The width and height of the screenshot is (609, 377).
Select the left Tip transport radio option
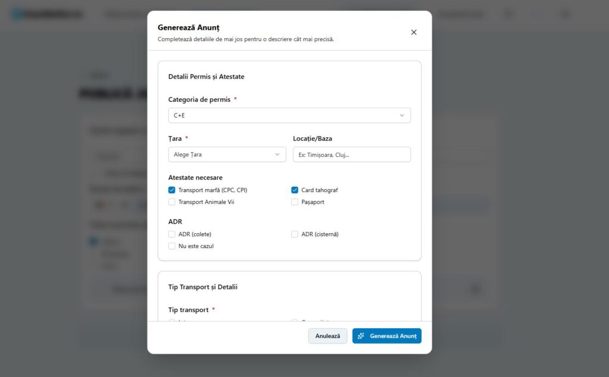172,321
